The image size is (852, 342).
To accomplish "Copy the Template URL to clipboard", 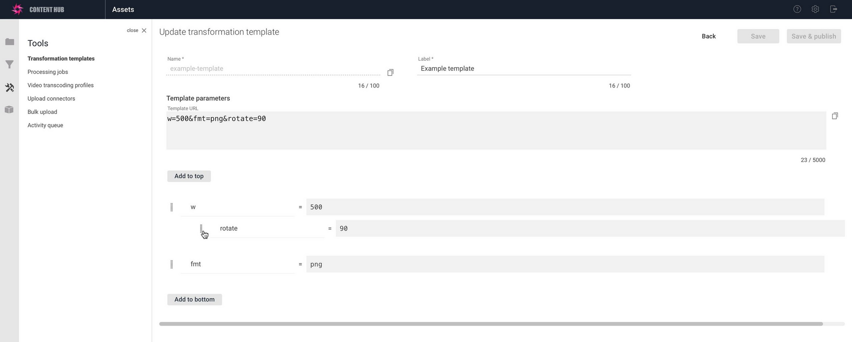I will click(835, 116).
